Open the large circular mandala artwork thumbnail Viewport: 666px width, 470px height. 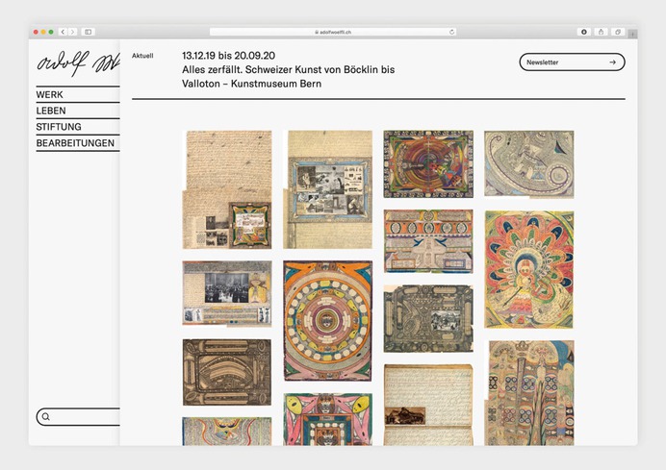[327, 320]
